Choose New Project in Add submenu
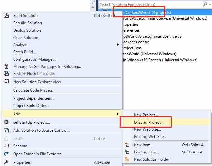 tap(166, 115)
